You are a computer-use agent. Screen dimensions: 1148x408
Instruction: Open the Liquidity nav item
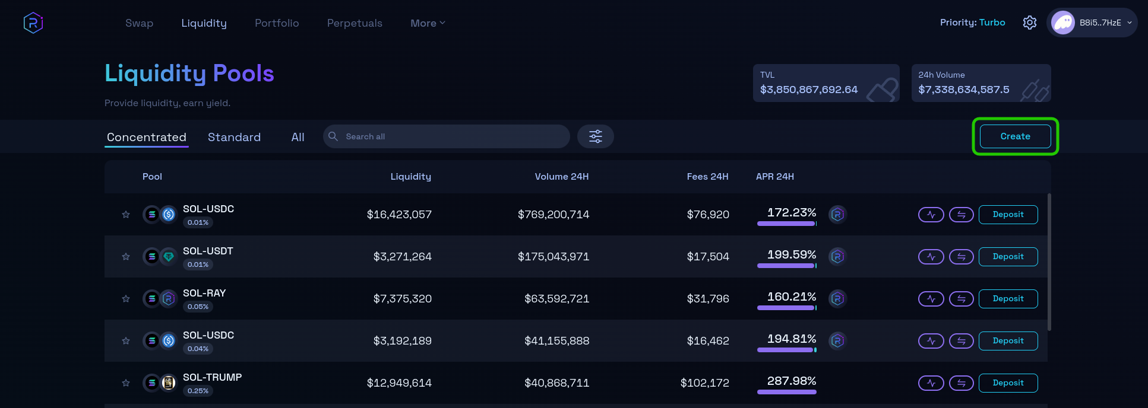[204, 23]
